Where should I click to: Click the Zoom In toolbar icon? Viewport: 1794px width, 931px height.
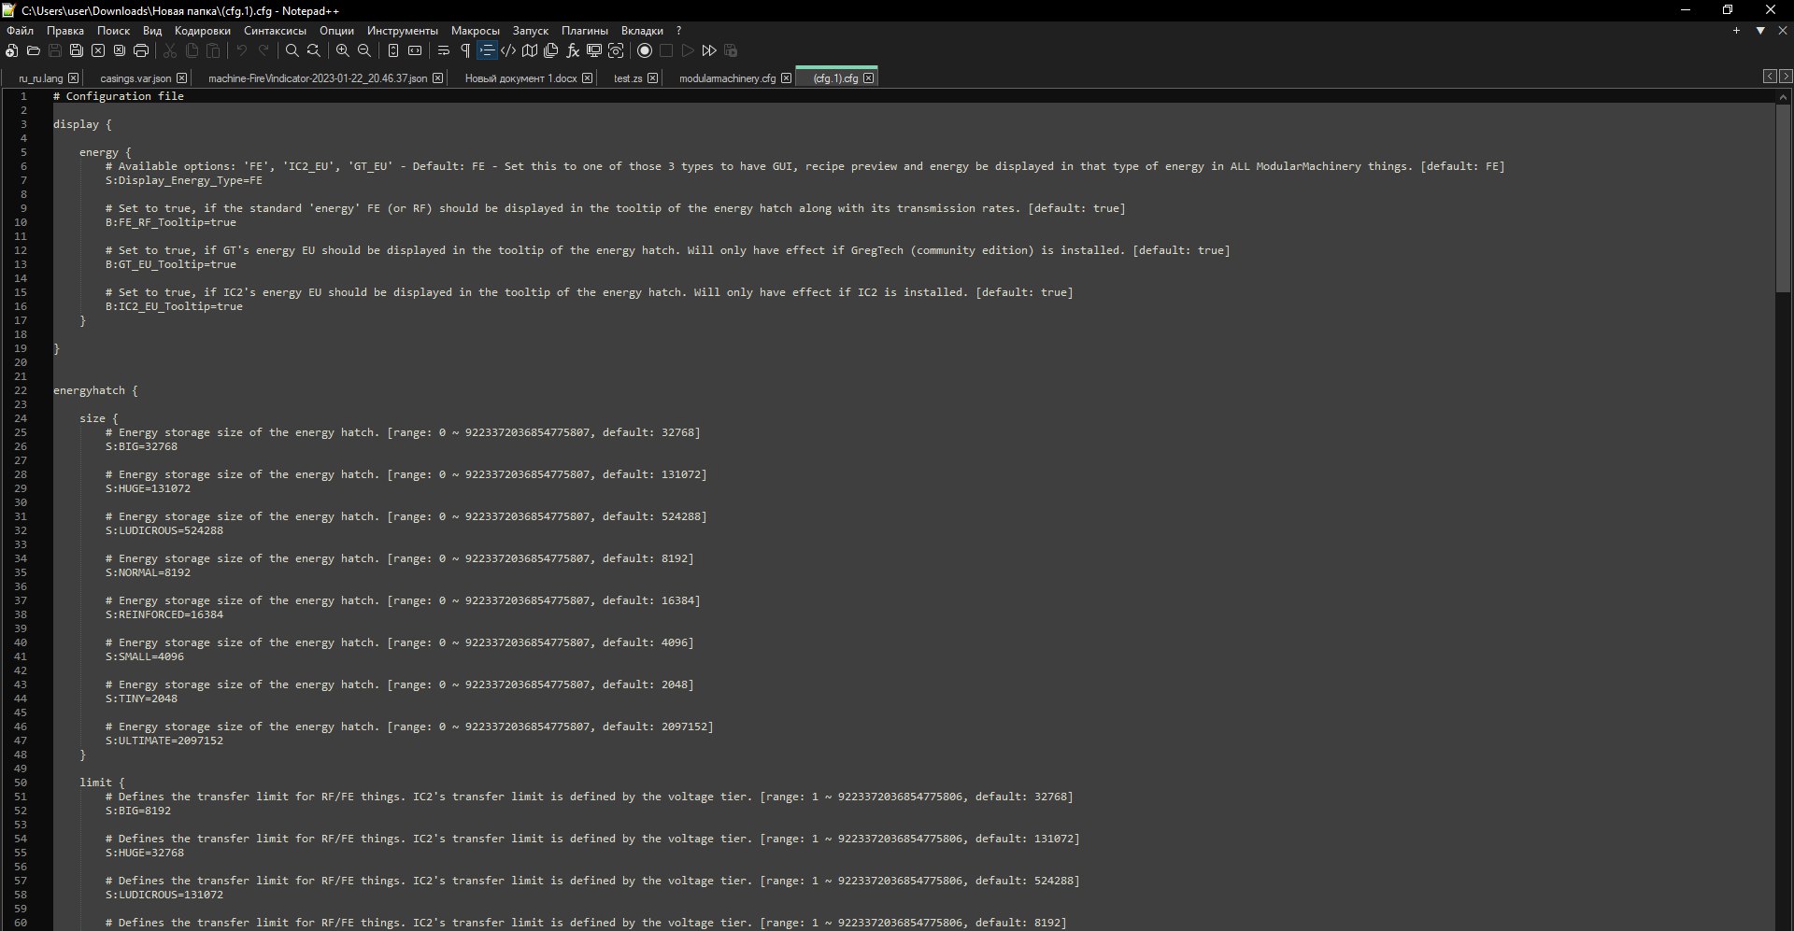coord(343,50)
